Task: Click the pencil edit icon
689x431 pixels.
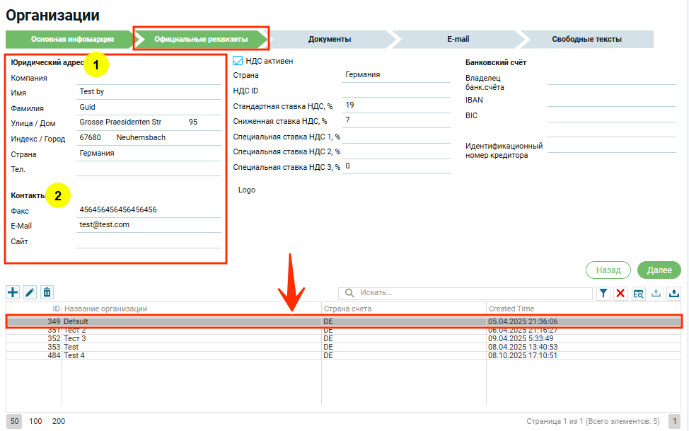Action: [x=30, y=292]
